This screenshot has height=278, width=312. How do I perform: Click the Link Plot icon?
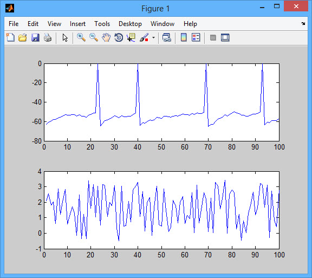[166, 37]
